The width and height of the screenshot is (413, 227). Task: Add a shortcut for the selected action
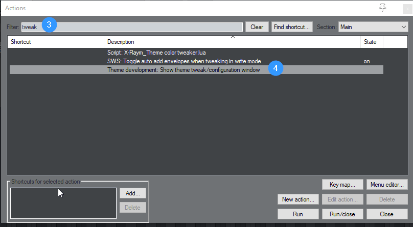click(x=133, y=193)
